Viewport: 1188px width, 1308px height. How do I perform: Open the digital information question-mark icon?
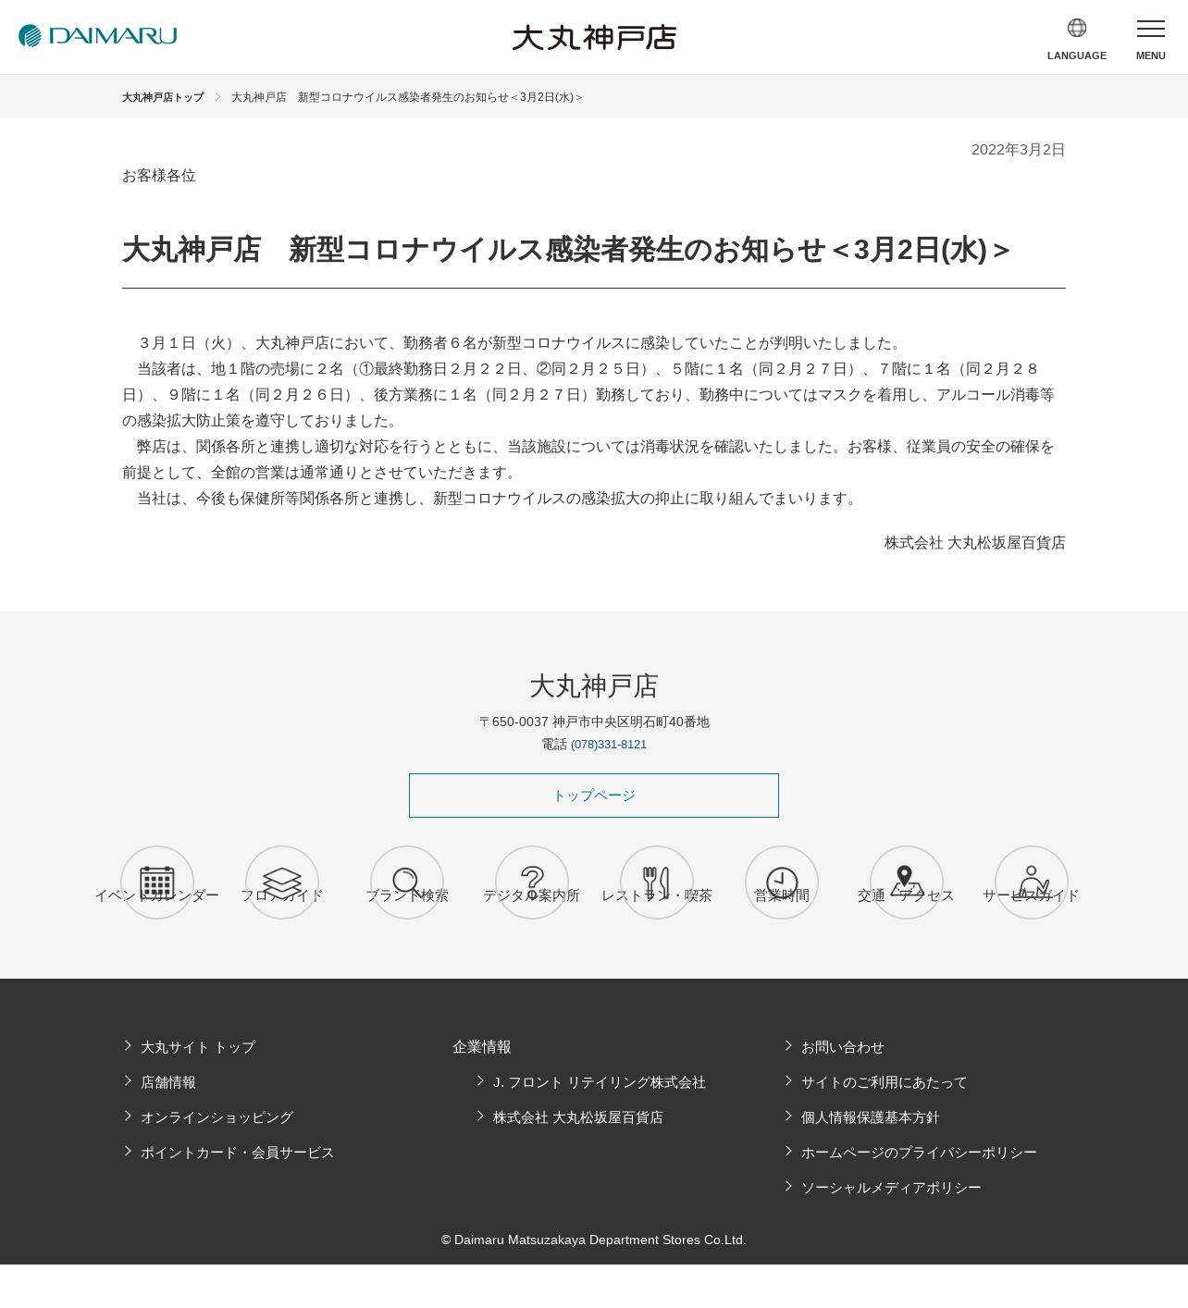coord(532,882)
